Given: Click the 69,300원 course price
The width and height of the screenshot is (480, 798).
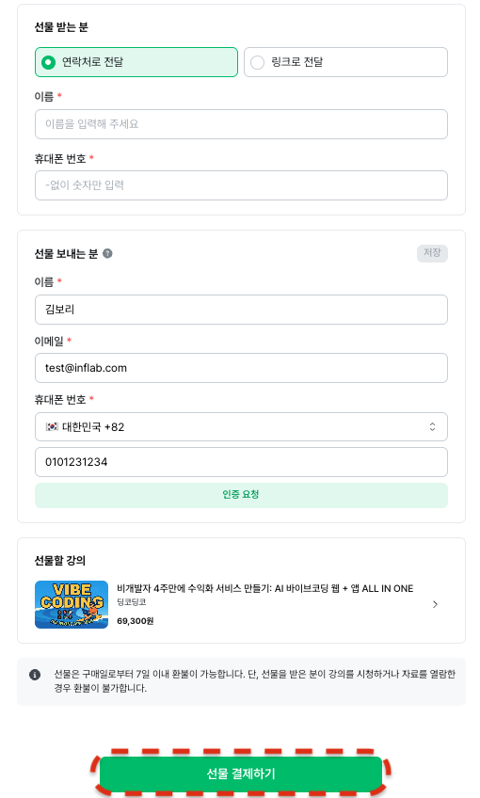Looking at the screenshot, I should click(x=136, y=621).
